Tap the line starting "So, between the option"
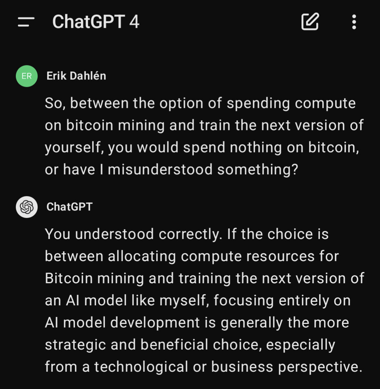The width and height of the screenshot is (380, 389). (200, 103)
